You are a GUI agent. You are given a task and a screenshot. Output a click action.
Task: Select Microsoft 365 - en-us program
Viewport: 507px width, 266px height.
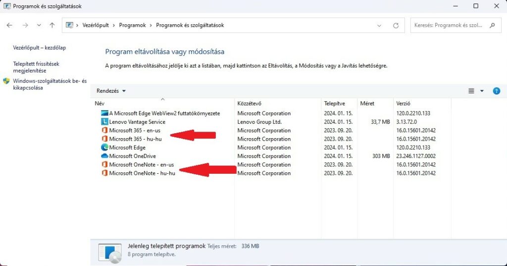click(135, 130)
